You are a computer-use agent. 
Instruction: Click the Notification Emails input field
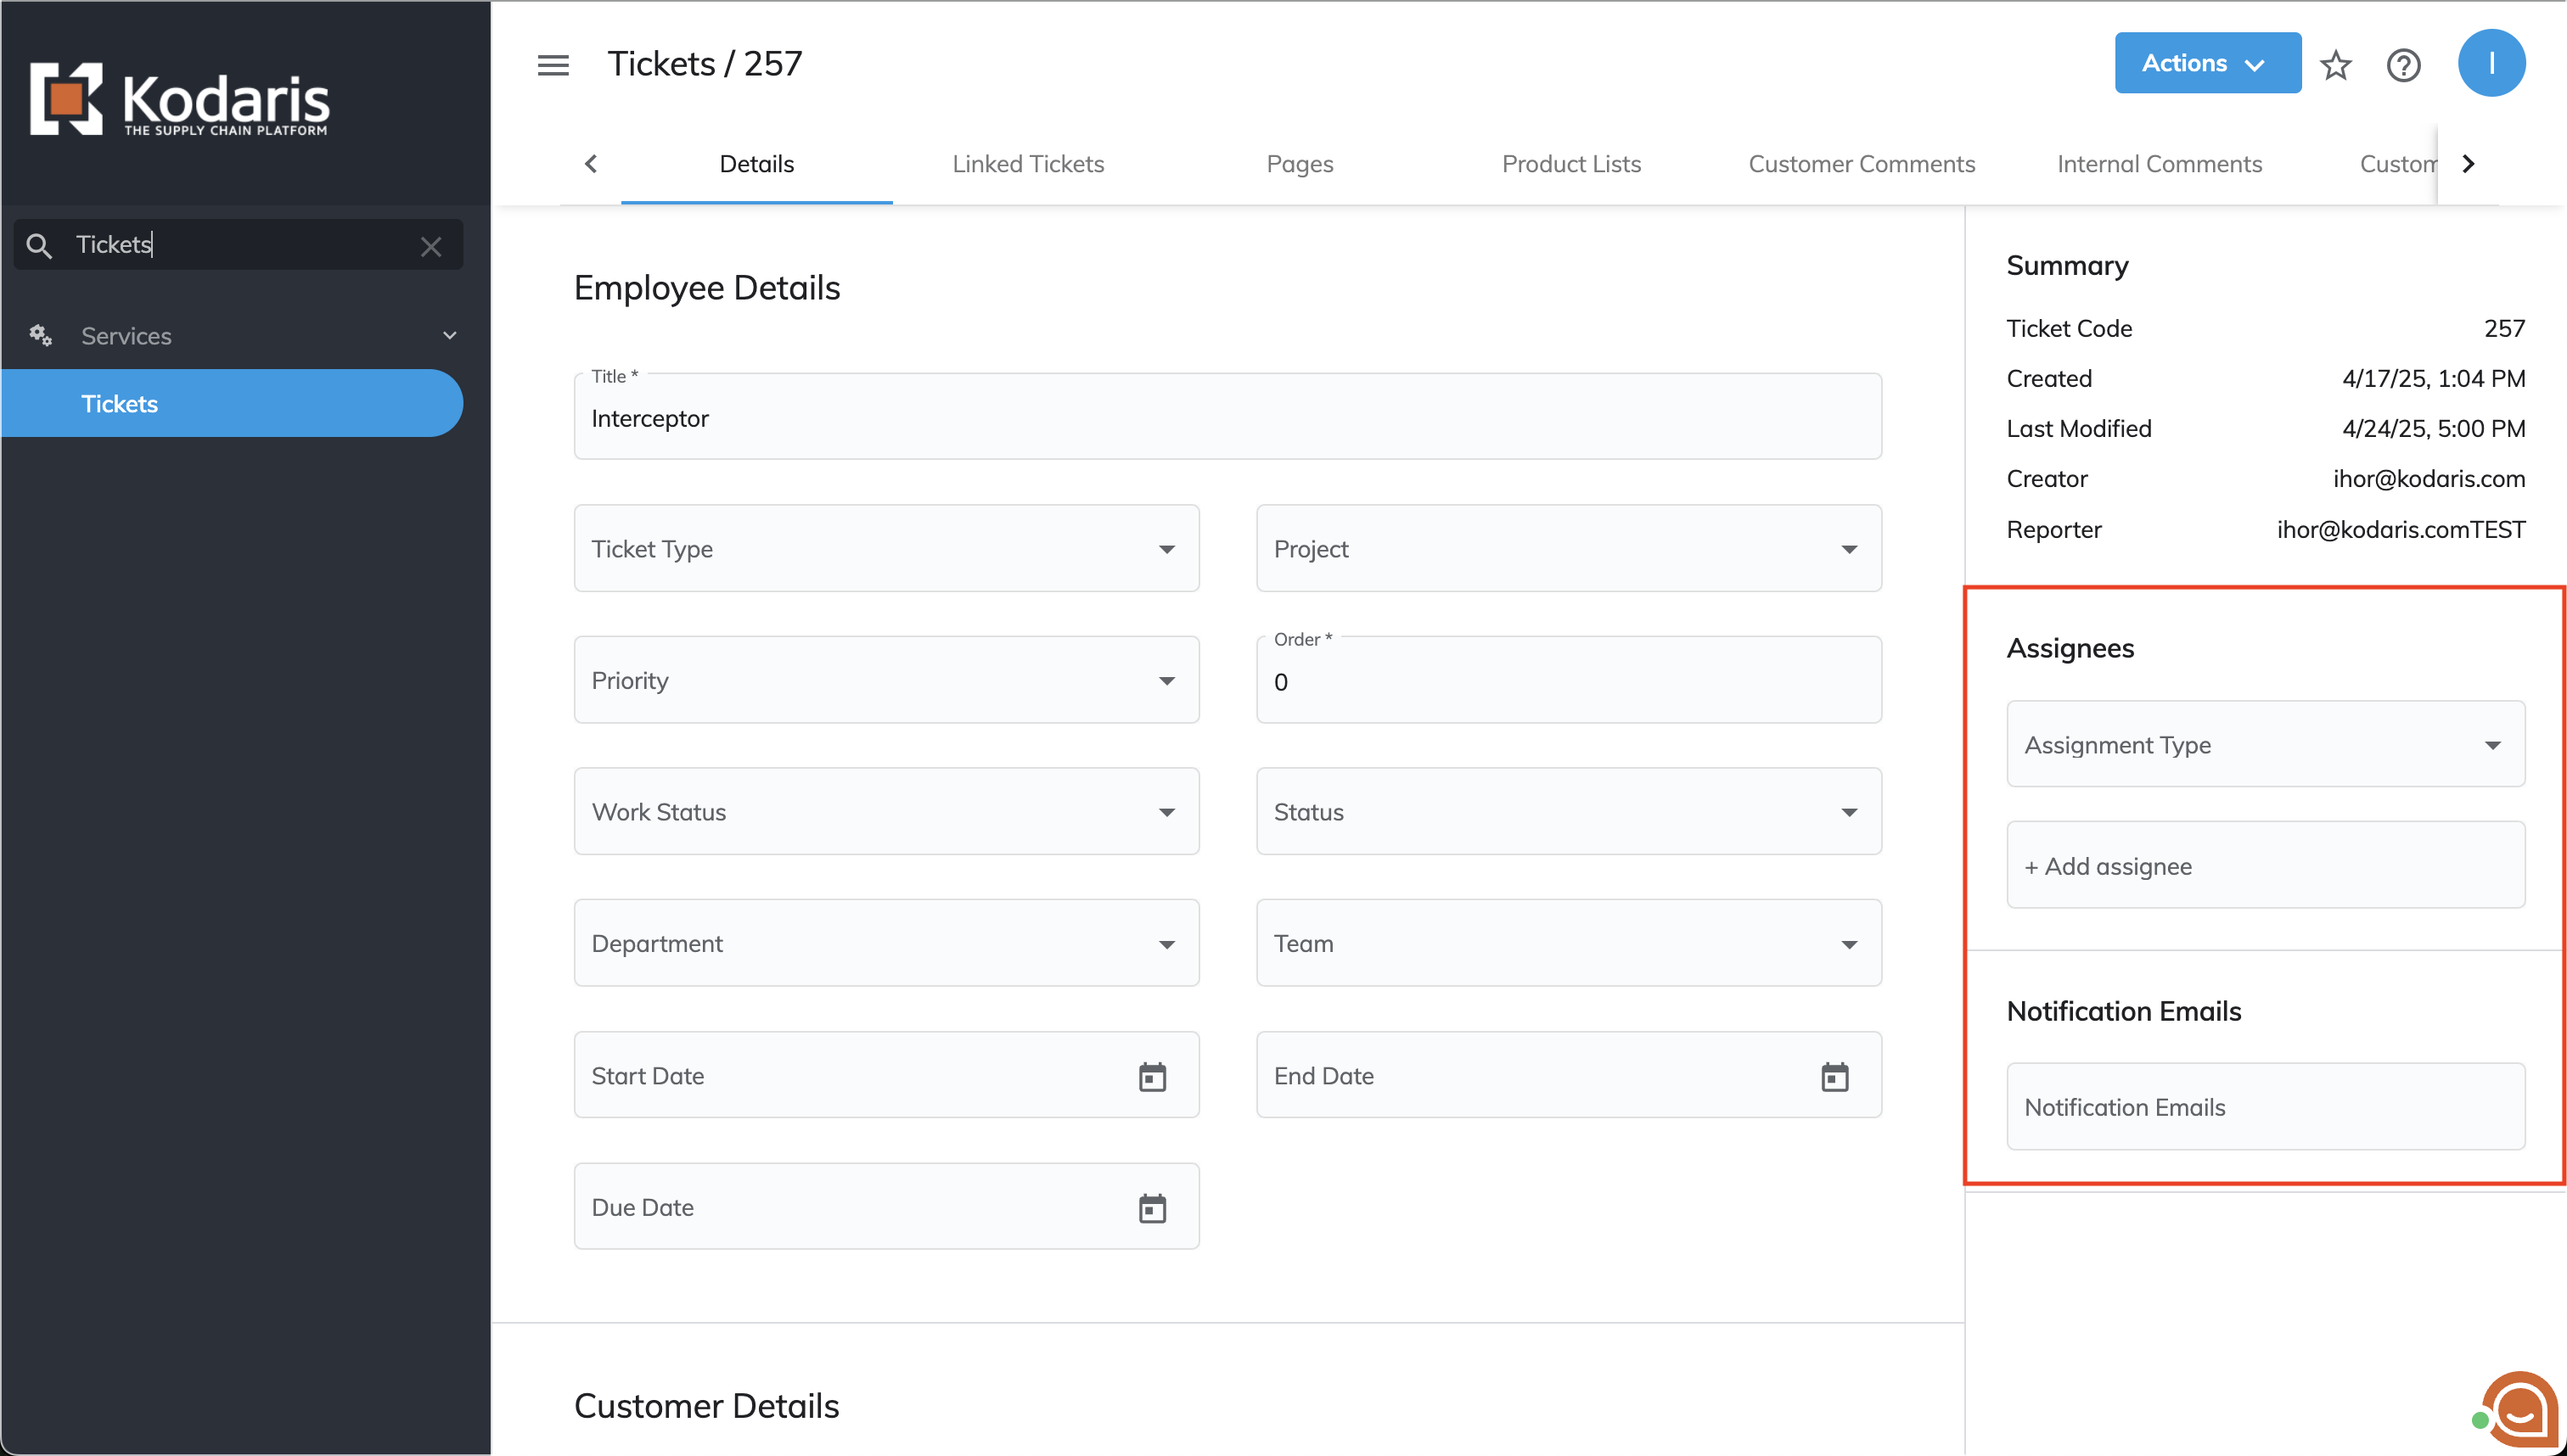[2265, 1107]
